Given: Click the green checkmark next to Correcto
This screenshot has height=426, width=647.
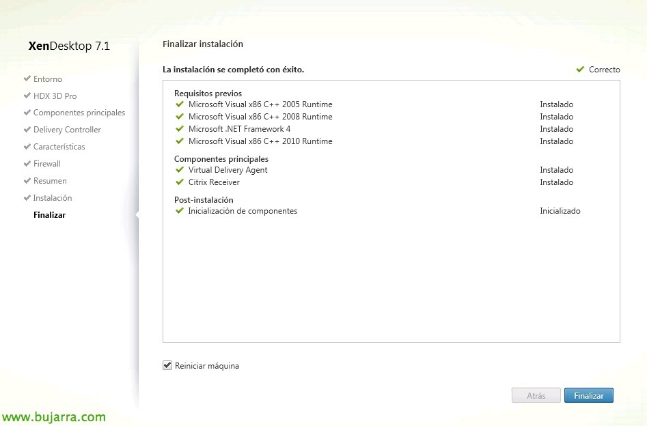Looking at the screenshot, I should [580, 69].
